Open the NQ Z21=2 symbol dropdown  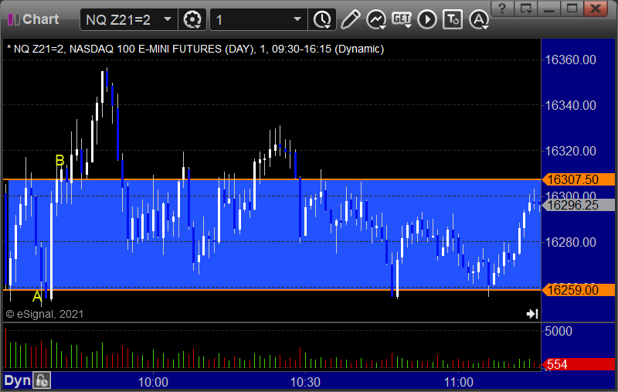[168, 19]
